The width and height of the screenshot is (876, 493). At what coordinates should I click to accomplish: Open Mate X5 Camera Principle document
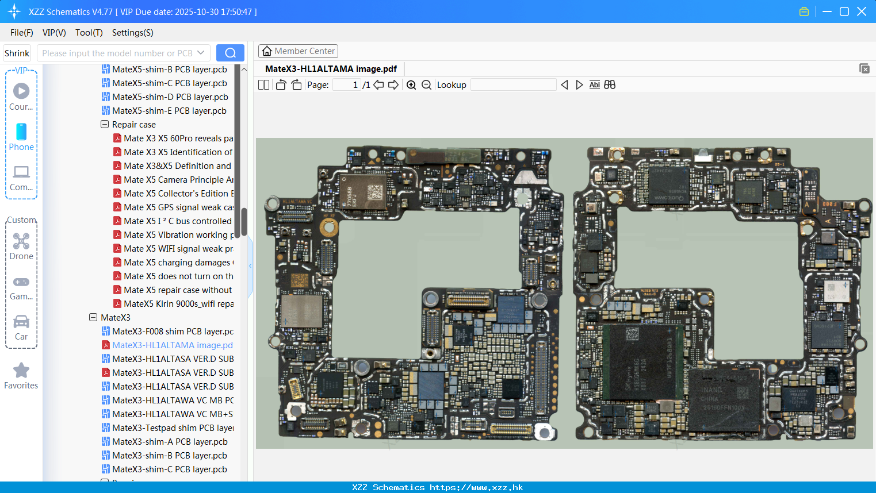173,179
